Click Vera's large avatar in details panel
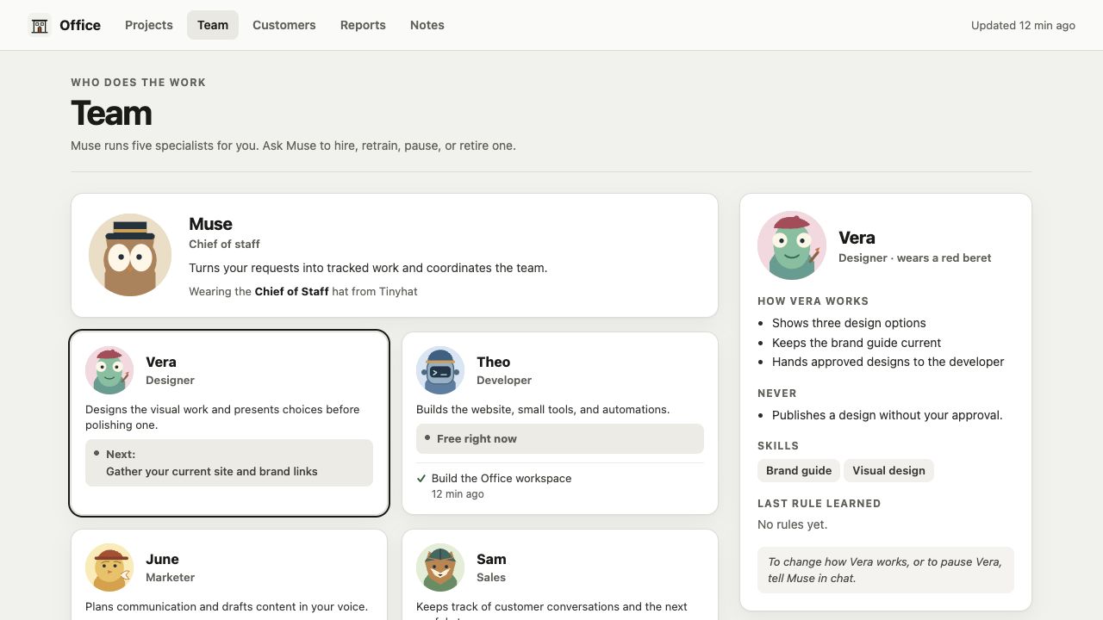The width and height of the screenshot is (1103, 620). (x=792, y=245)
